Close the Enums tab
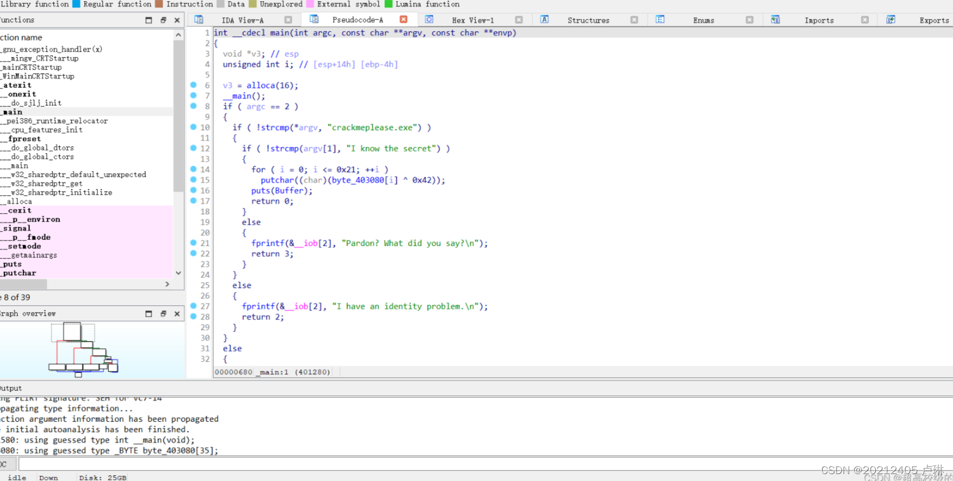 [x=749, y=20]
